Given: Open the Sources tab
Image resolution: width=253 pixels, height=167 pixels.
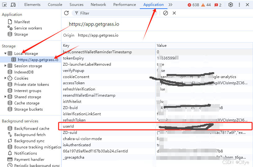Looking at the screenshot, I should pos(76,5).
